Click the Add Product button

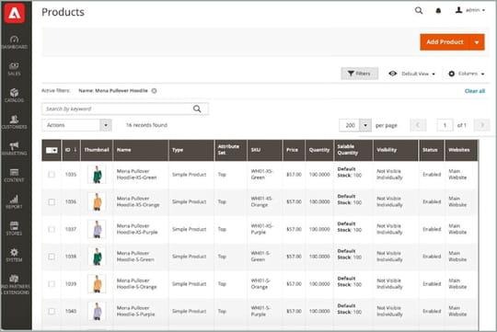(x=445, y=41)
